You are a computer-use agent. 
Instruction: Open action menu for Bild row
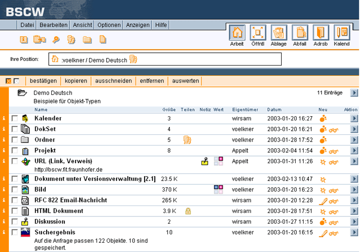click(x=354, y=190)
